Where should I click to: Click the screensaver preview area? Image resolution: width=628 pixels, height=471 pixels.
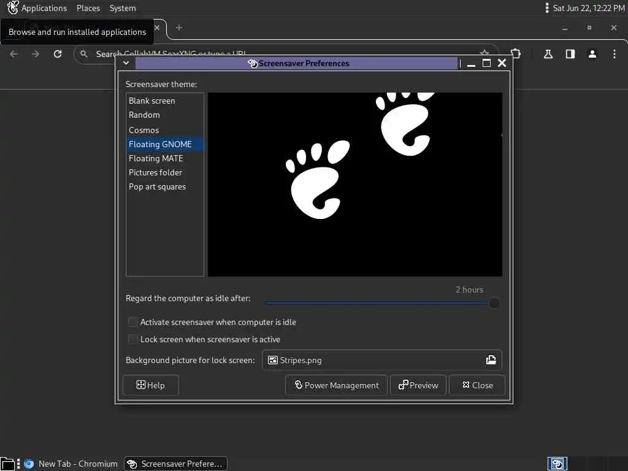click(355, 185)
